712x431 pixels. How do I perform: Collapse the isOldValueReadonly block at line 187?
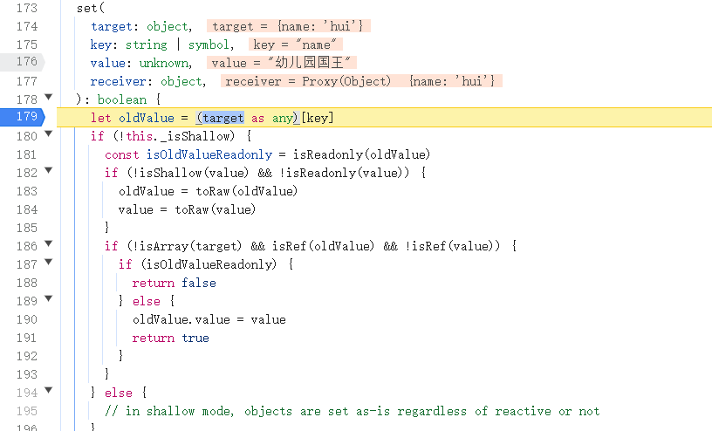(x=48, y=263)
